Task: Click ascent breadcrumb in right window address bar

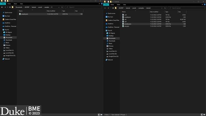Action: pos(134,8)
